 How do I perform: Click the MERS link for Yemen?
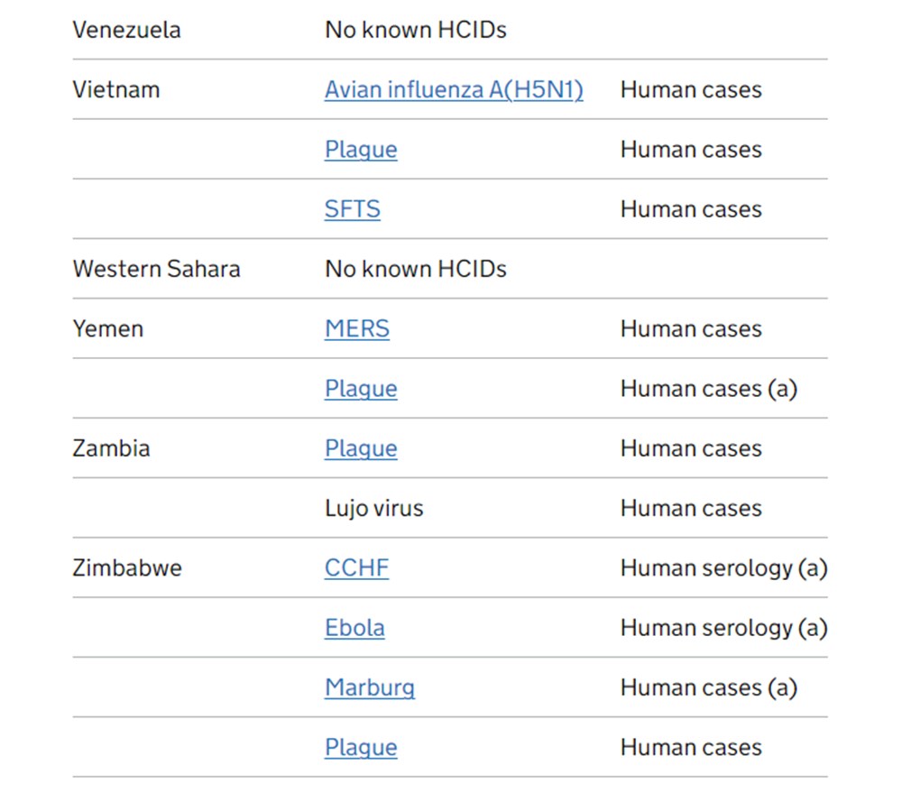pyautogui.click(x=357, y=329)
